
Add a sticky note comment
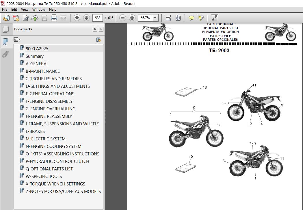pyautogui.click(x=191, y=18)
